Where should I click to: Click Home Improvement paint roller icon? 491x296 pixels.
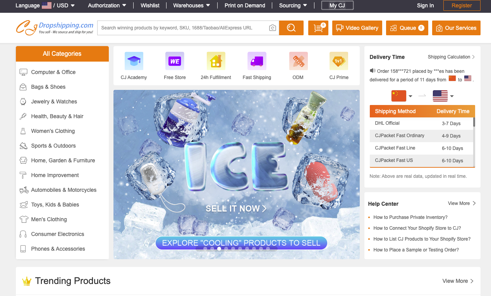[x=24, y=175]
